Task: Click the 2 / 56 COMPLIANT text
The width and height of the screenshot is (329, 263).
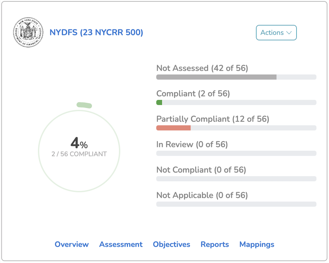Action: tap(79, 154)
